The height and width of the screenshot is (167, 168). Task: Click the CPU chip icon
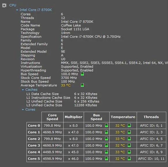pos(4,5)
